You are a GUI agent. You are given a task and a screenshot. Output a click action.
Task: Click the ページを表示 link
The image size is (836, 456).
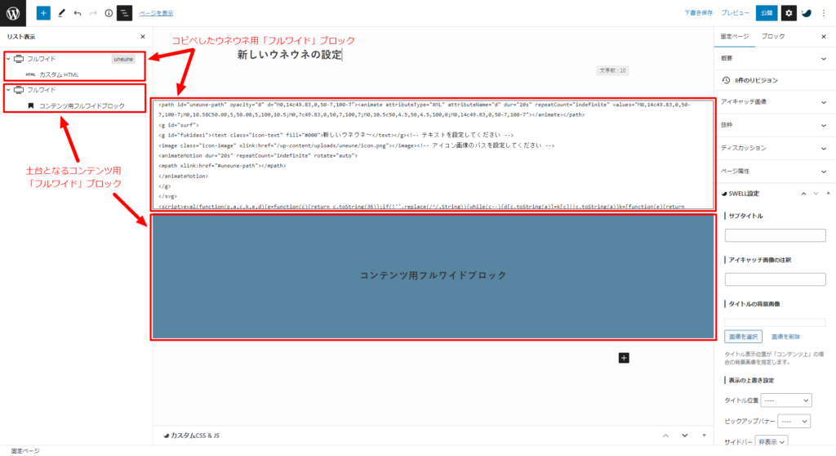point(156,13)
